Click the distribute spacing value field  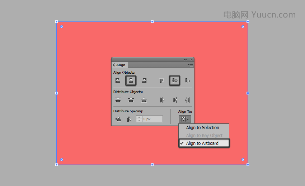(152, 119)
